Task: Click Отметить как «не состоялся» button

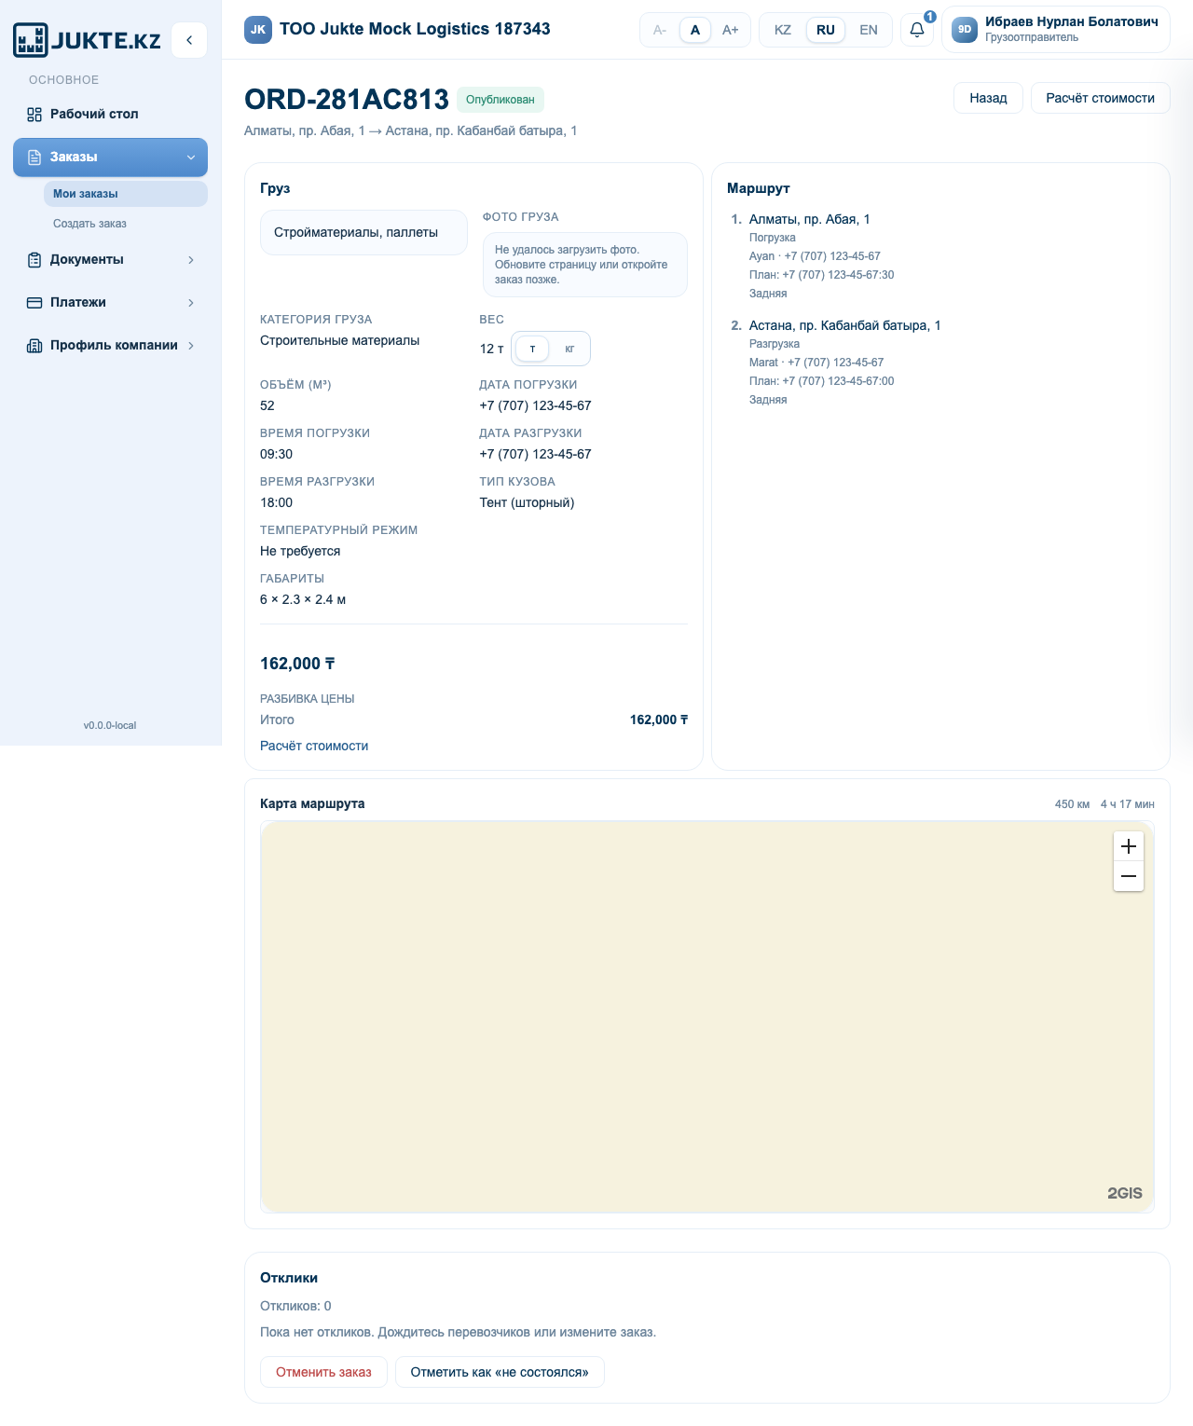Action: pos(500,1372)
